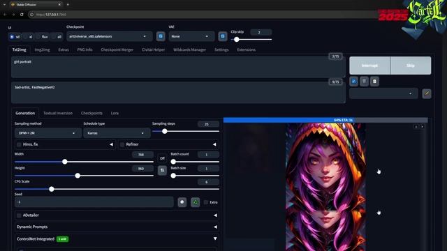This screenshot has width=447, height=251.
Task: Click the clipboard styles icon
Action: coord(374,82)
